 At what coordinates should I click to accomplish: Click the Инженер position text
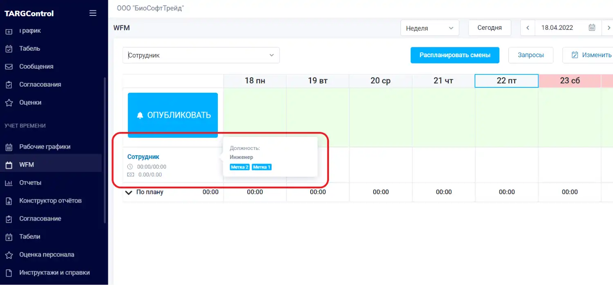coord(242,157)
